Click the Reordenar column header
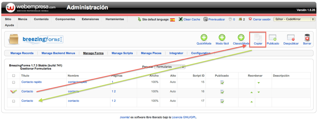This screenshot has width=318, height=119. click(255, 76)
